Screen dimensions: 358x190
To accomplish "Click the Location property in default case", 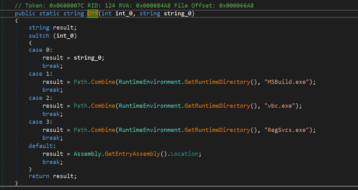I will pos(185,154).
